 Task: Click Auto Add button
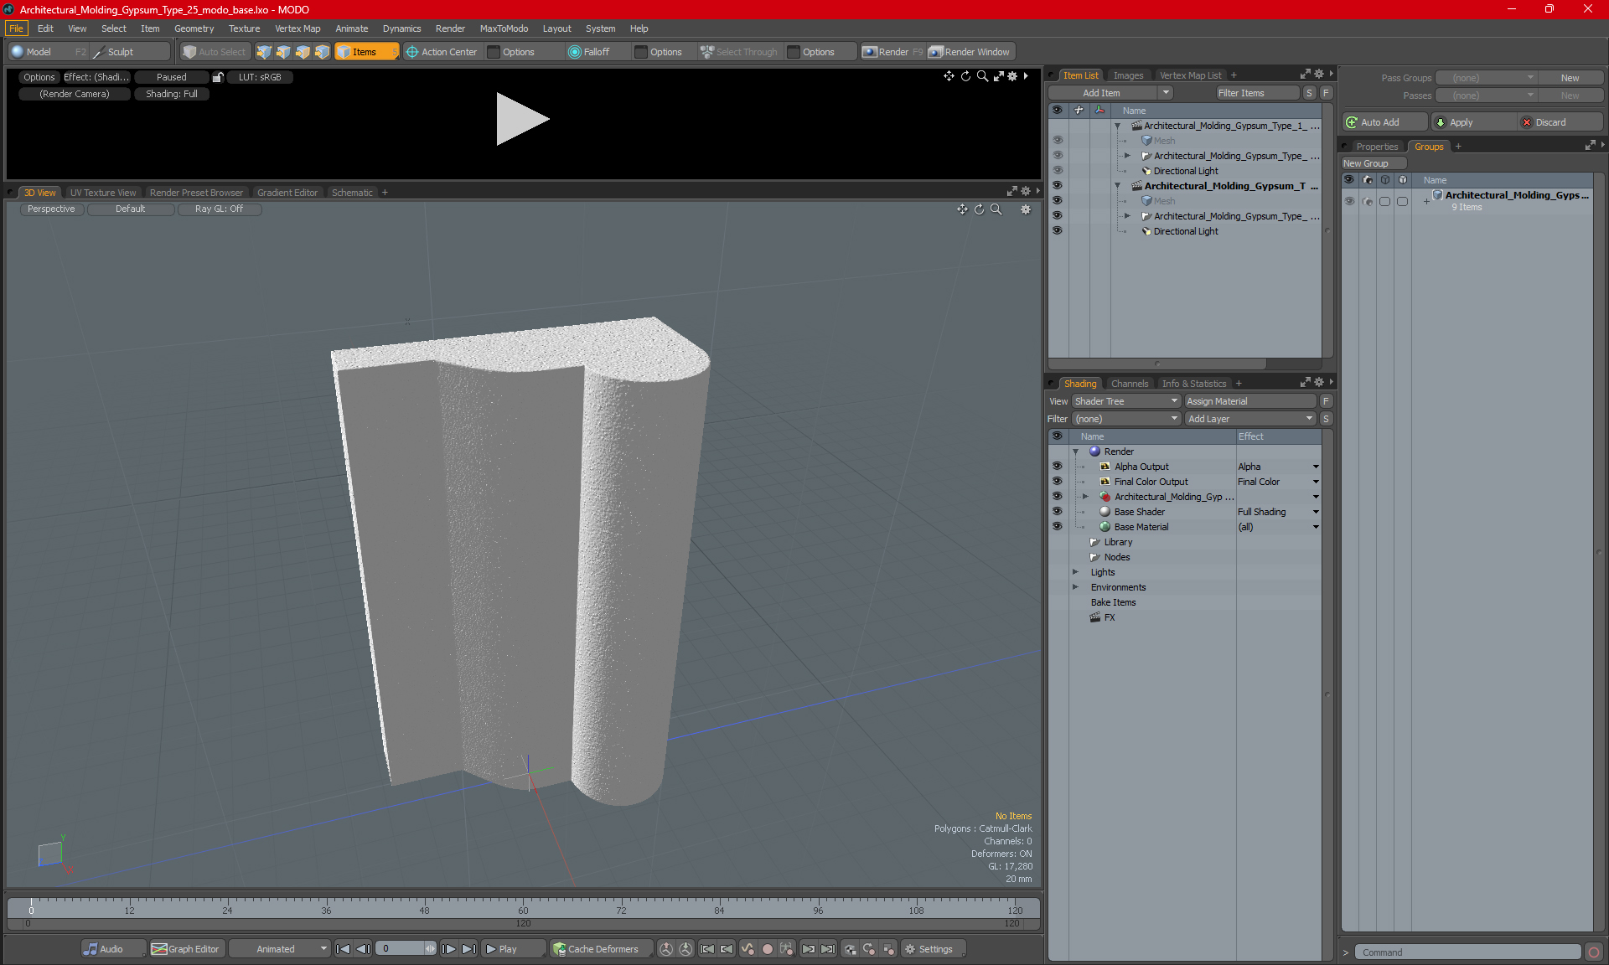[x=1384, y=122]
